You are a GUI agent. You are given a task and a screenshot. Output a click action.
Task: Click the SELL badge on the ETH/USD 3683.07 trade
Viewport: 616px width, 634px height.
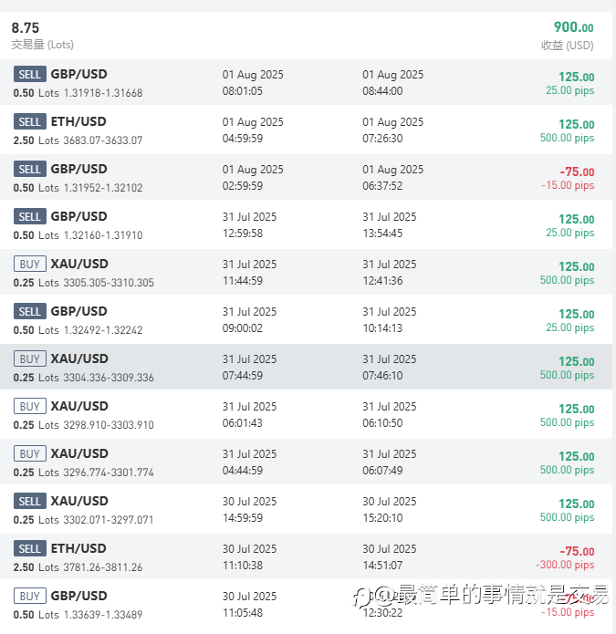click(x=30, y=122)
